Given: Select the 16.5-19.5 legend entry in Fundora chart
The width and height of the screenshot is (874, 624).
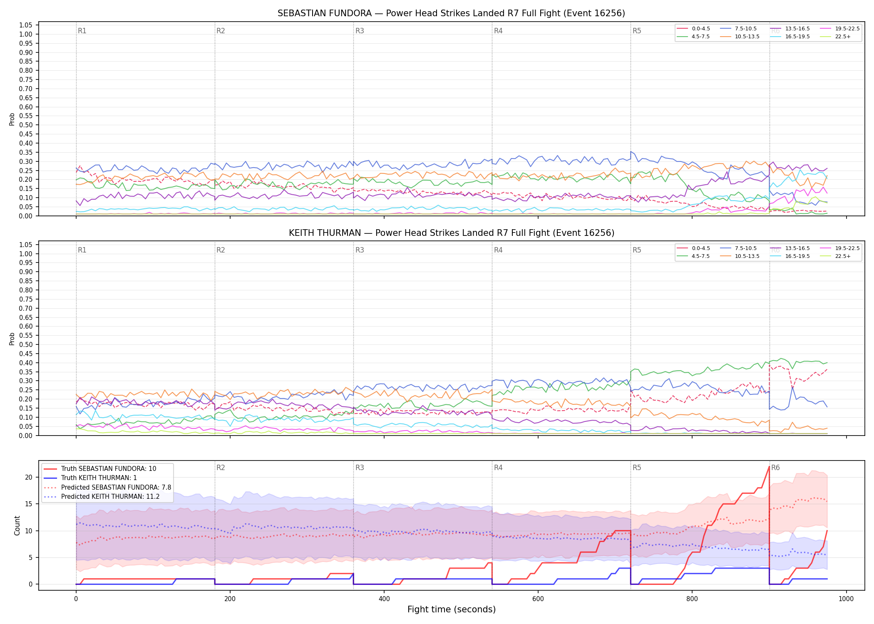Looking at the screenshot, I should (790, 37).
